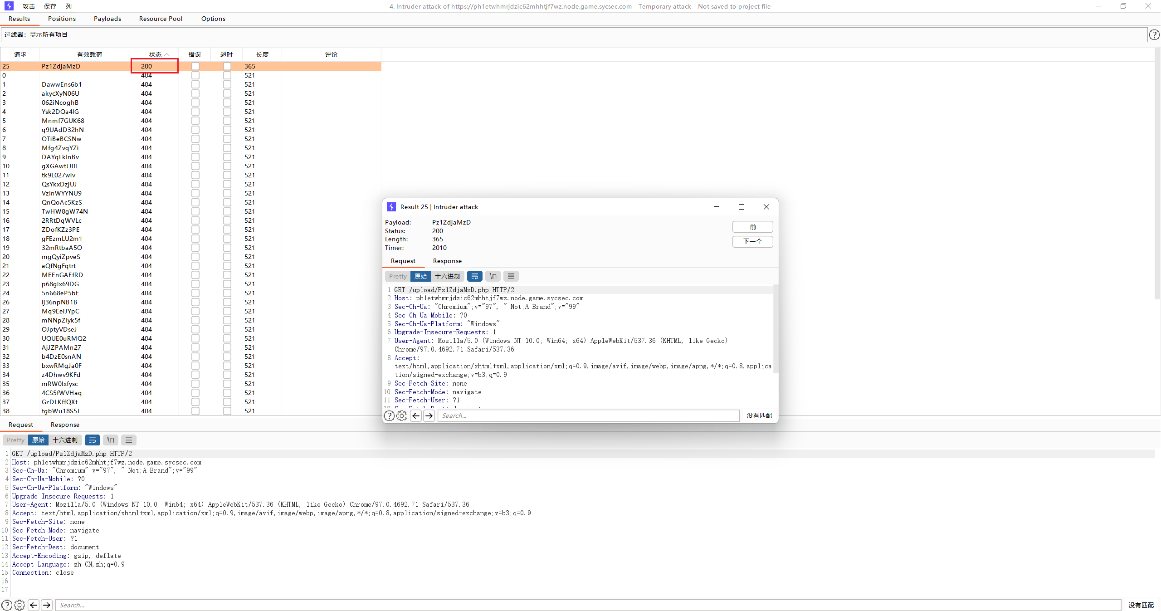
Task: Click the forward arrow next to popup search box
Action: coord(429,415)
